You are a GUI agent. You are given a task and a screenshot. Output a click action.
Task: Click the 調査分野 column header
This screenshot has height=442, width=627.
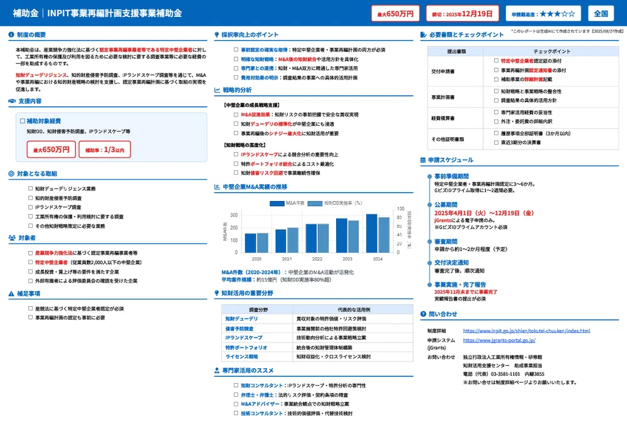tap(258, 310)
